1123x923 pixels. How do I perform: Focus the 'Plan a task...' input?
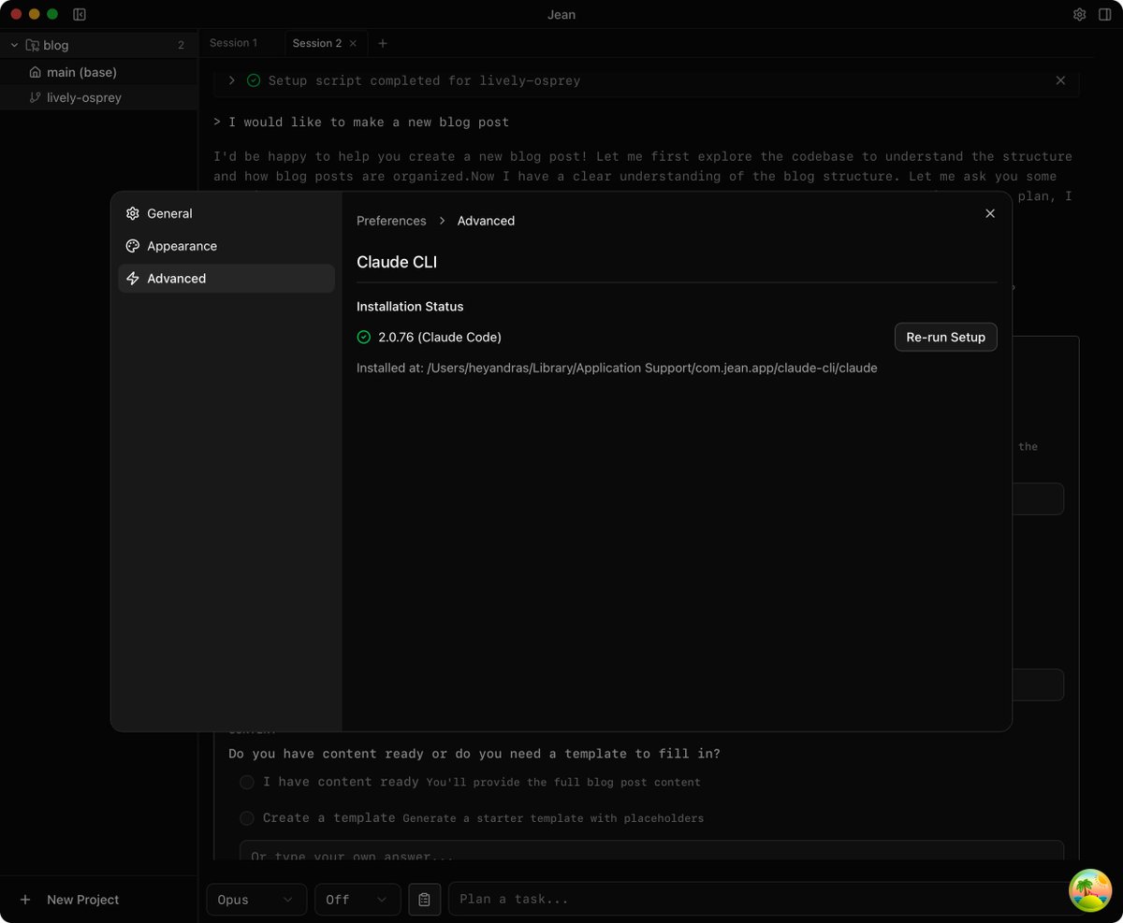coord(758,899)
